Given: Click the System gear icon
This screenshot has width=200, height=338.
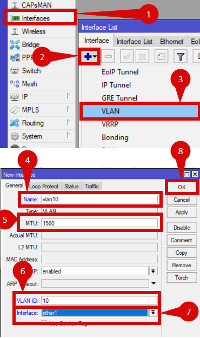Looking at the screenshot, I should (x=15, y=136).
